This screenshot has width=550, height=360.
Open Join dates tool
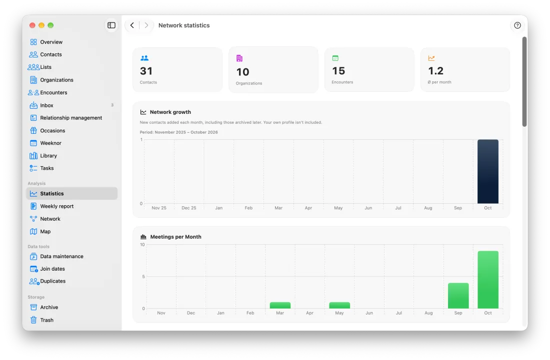click(71, 269)
